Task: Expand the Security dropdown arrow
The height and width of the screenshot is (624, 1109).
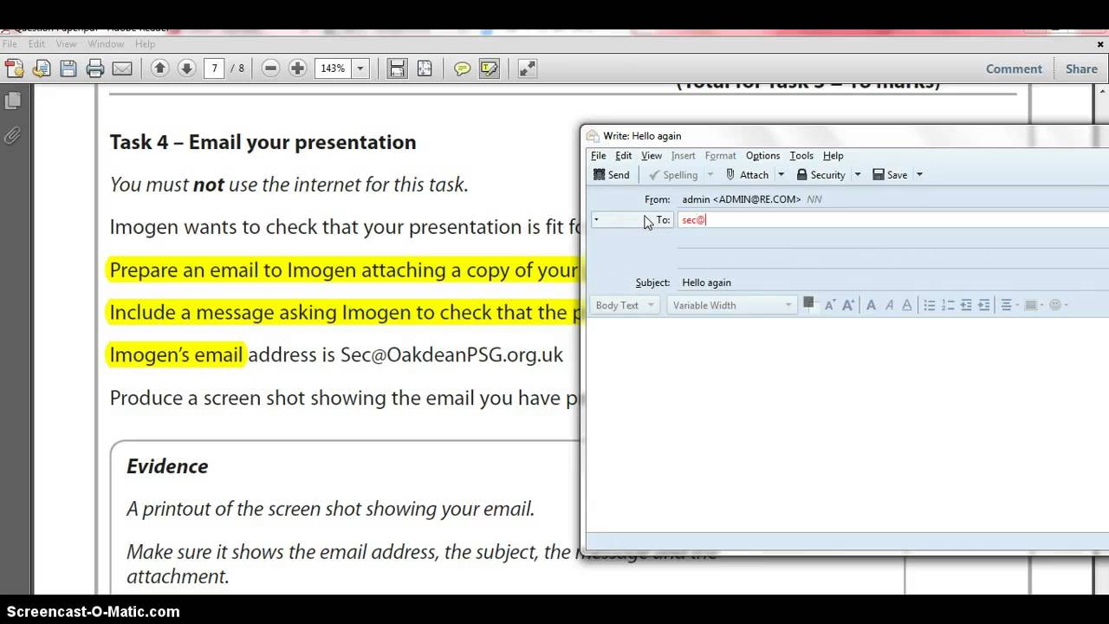Action: click(x=858, y=175)
